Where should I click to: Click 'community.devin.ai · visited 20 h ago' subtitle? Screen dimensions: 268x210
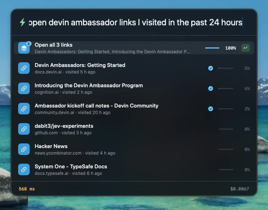72,113
